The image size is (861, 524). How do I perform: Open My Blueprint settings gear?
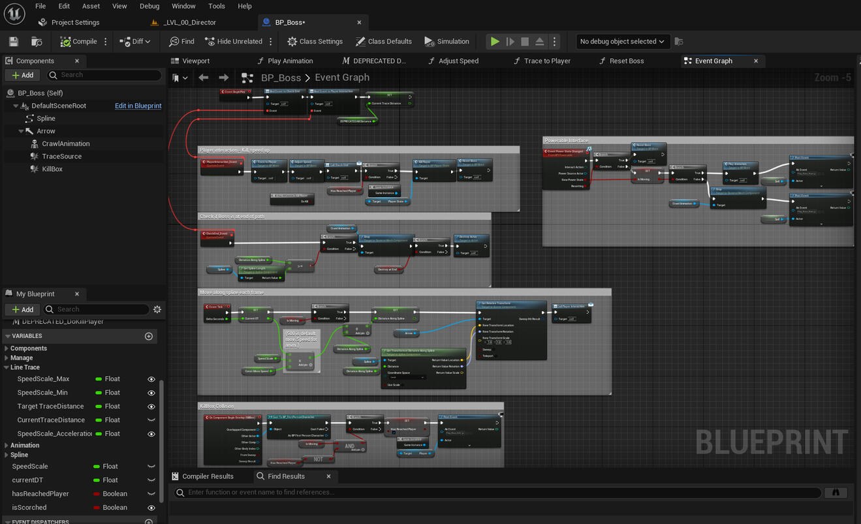click(157, 309)
